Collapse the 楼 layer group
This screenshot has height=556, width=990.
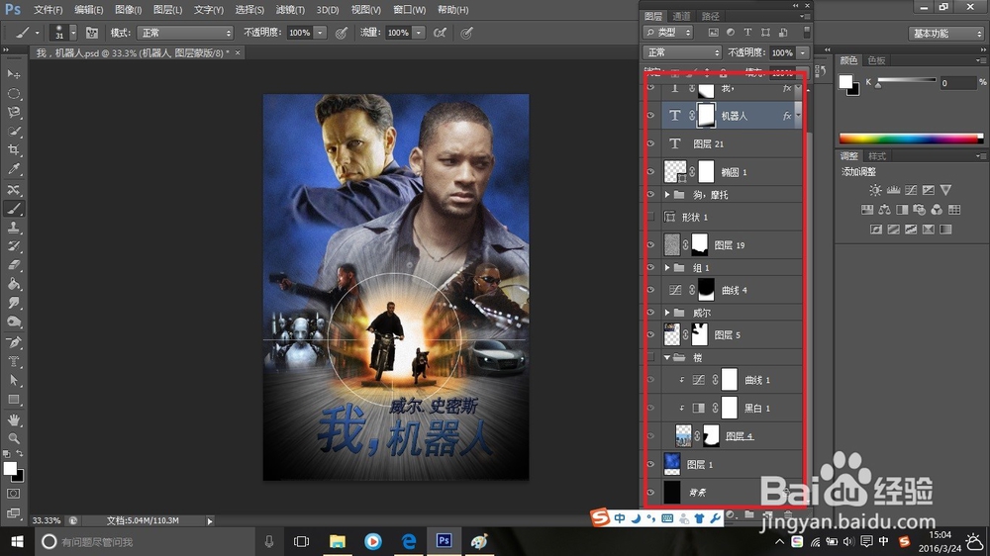666,358
